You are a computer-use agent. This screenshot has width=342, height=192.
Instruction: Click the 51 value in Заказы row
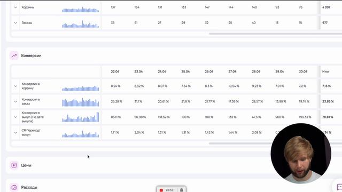tap(136, 22)
